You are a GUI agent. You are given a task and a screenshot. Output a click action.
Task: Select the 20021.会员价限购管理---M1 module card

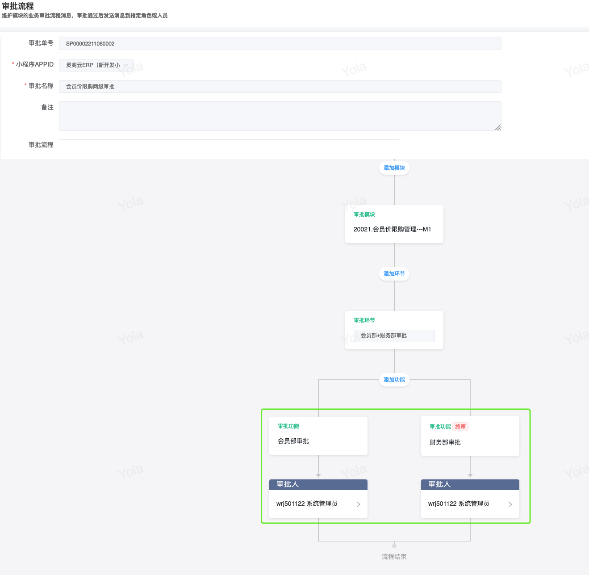coord(394,224)
